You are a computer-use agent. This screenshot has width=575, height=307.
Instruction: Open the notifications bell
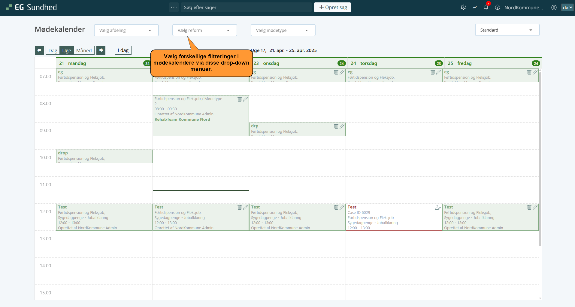pyautogui.click(x=486, y=8)
